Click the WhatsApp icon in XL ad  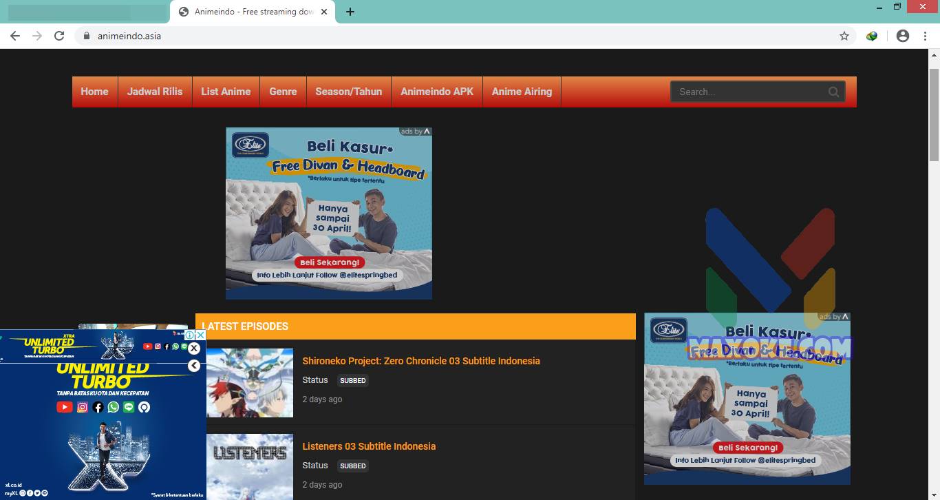click(x=113, y=407)
